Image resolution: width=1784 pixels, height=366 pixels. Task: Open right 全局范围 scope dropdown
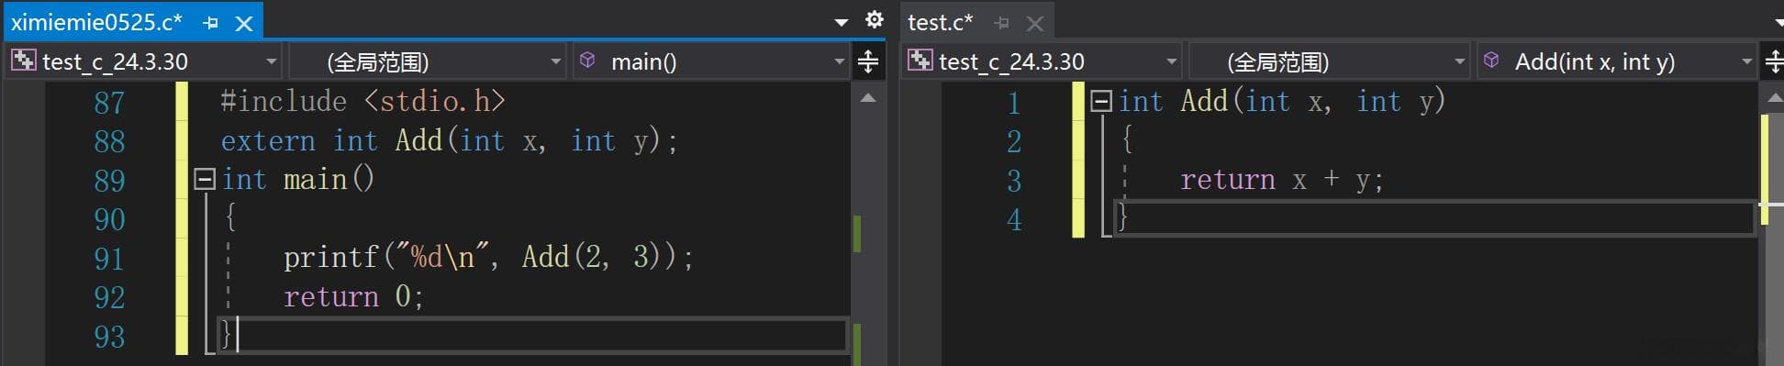click(1329, 61)
